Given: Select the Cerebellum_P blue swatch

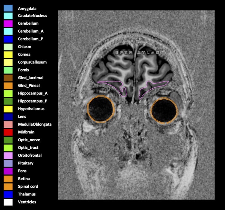Looking at the screenshot, I should [x=8, y=39].
